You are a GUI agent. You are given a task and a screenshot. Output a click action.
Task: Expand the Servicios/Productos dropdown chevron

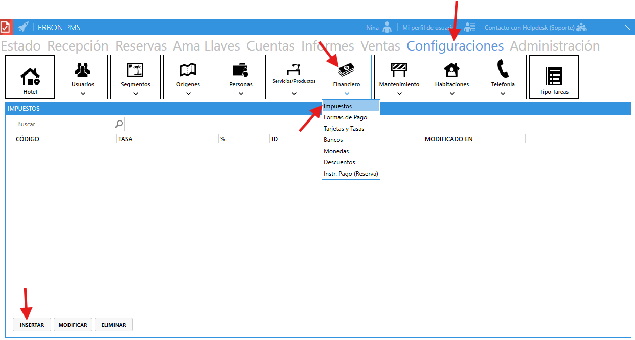pyautogui.click(x=294, y=93)
